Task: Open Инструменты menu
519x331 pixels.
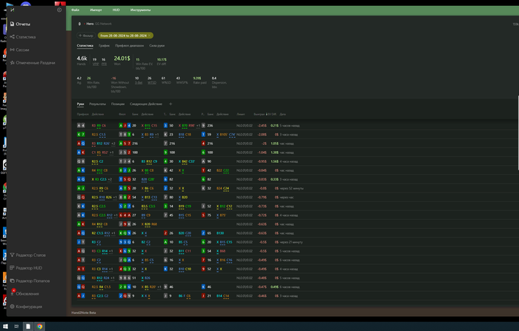Action: point(140,10)
